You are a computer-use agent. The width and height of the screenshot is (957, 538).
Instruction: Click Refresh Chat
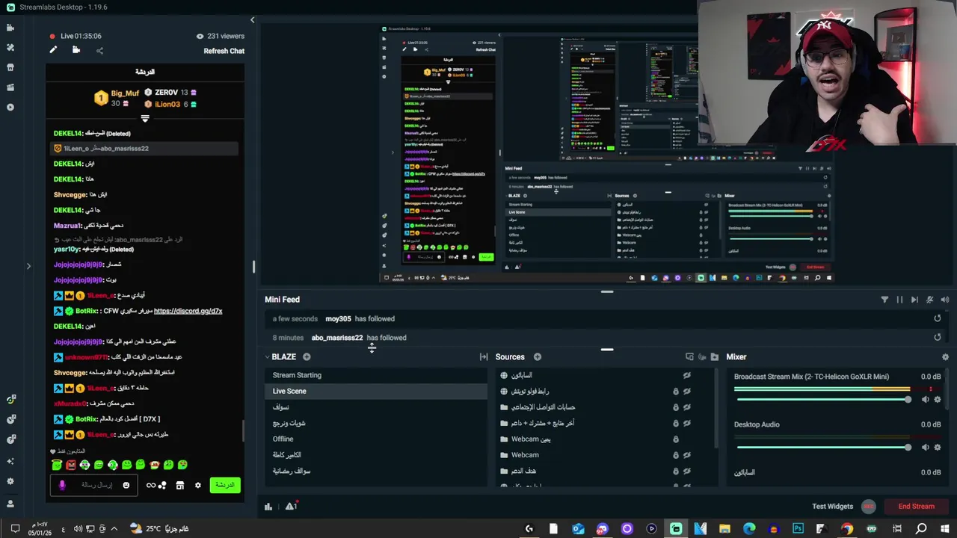224,51
